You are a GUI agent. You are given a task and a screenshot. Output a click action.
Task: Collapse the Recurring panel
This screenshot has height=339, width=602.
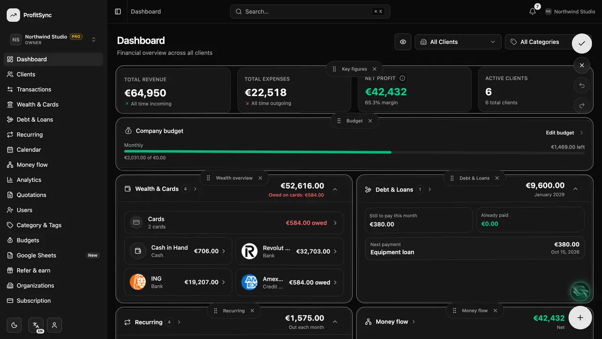(x=335, y=322)
